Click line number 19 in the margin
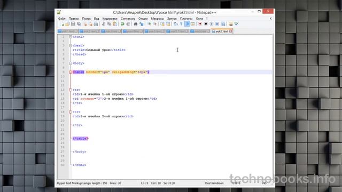The width and height of the screenshot is (342, 192). 63,116
